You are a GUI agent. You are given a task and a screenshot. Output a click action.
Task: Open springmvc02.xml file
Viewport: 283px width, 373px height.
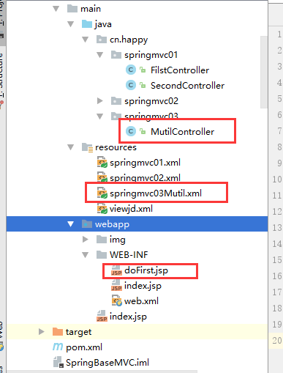point(145,178)
